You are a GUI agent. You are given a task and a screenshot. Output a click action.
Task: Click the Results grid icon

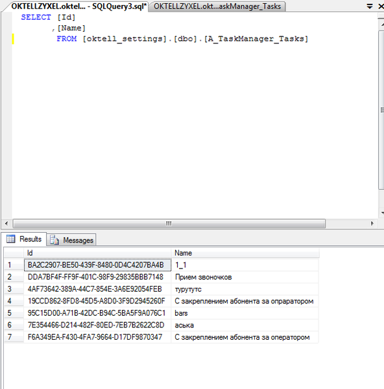pos(10,239)
